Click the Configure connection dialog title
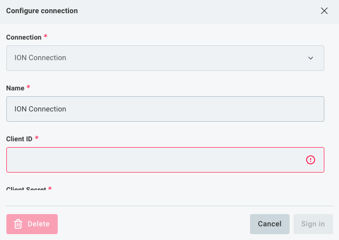Image resolution: width=339 pixels, height=240 pixels. click(42, 11)
